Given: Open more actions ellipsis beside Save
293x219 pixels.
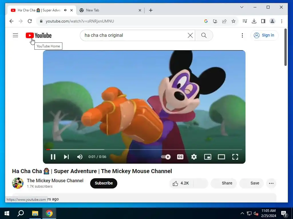Looking at the screenshot, I should tap(271, 183).
